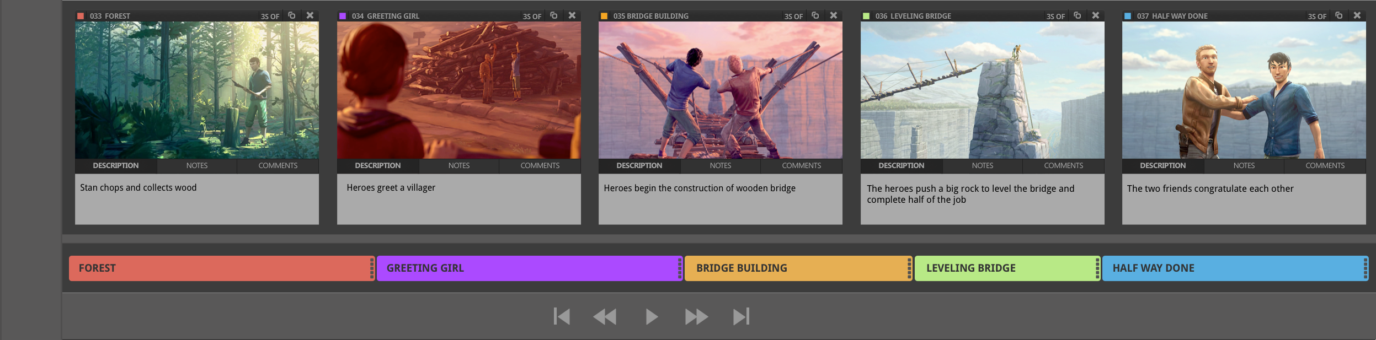Grab the resize handle of FOREST clip
Image resolution: width=1376 pixels, height=340 pixels.
click(x=372, y=268)
